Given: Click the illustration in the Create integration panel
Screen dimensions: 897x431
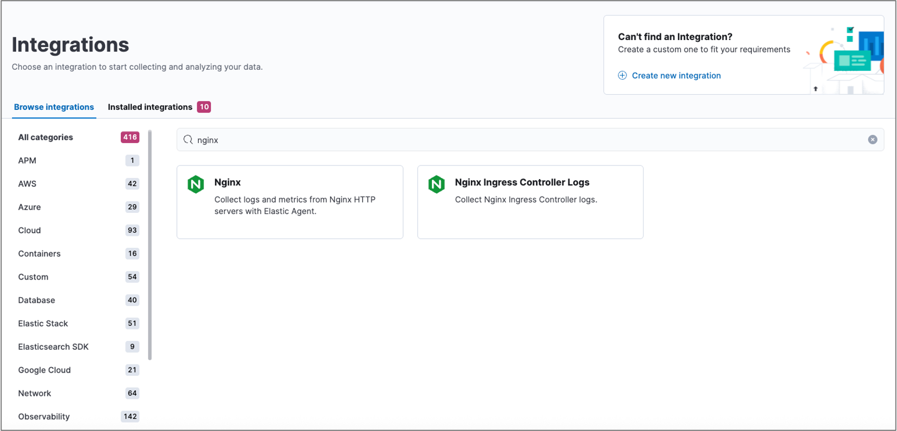Looking at the screenshot, I should point(844,60).
